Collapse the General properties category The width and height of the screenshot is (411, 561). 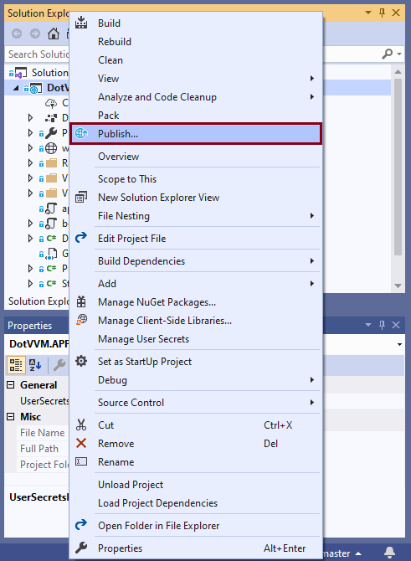(11, 385)
